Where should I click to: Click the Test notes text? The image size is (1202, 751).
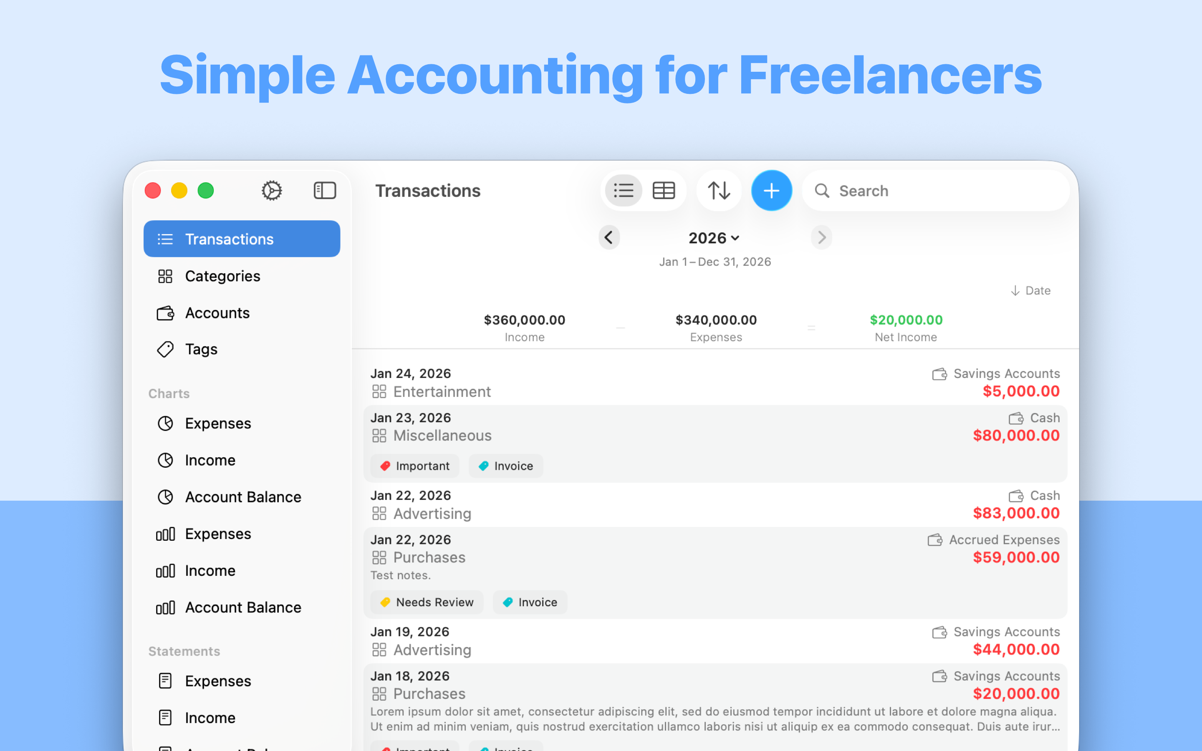tap(401, 575)
